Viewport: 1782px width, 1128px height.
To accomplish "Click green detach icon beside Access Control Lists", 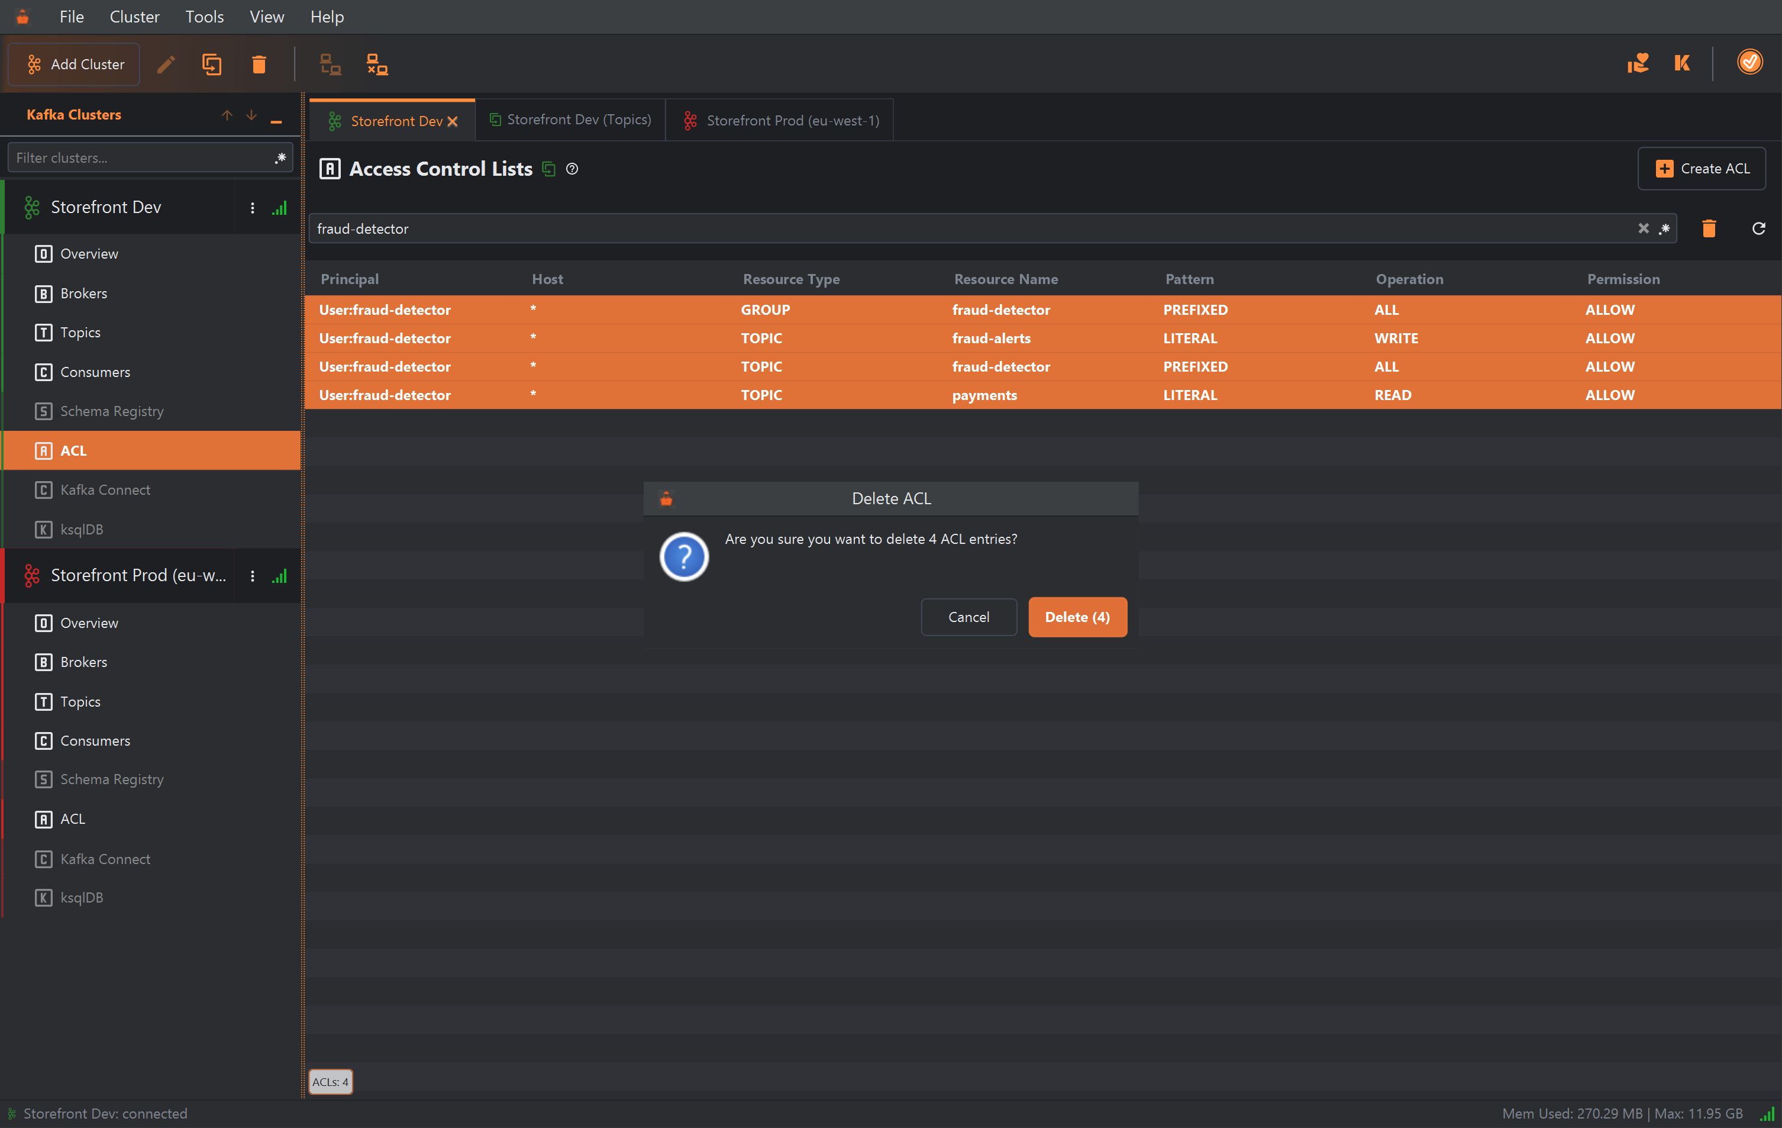I will (548, 169).
